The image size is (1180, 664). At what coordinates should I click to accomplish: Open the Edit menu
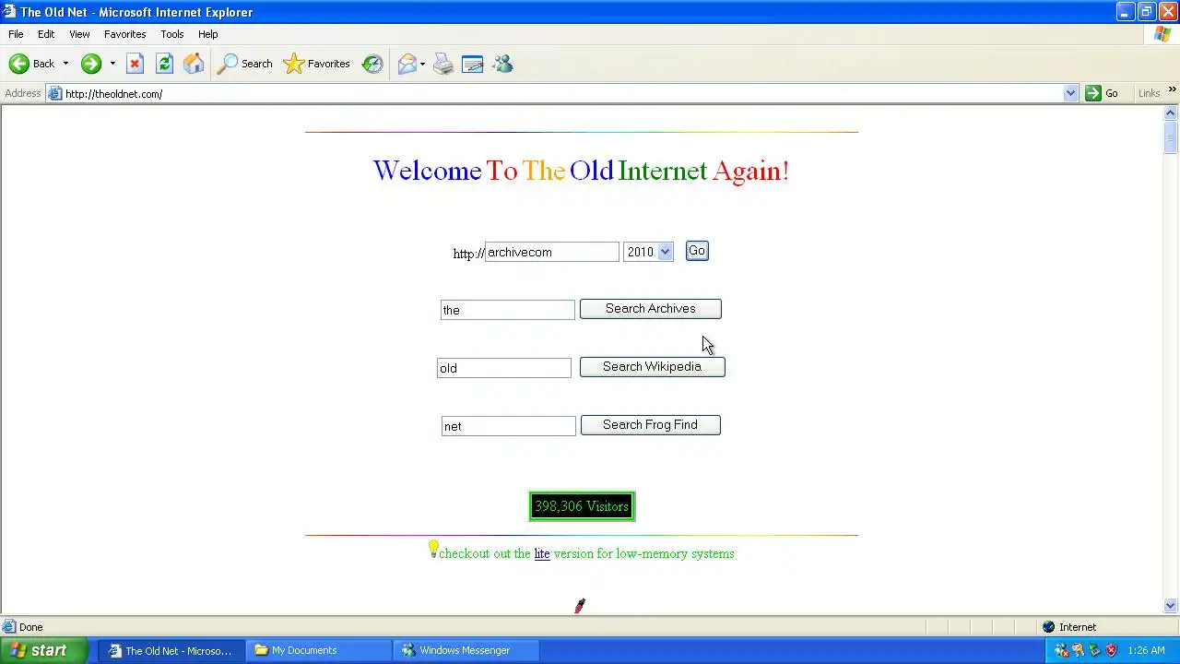point(46,34)
